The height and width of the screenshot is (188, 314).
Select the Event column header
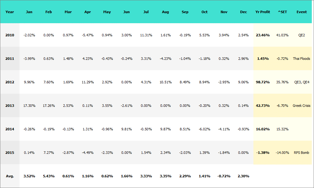[x=302, y=12]
